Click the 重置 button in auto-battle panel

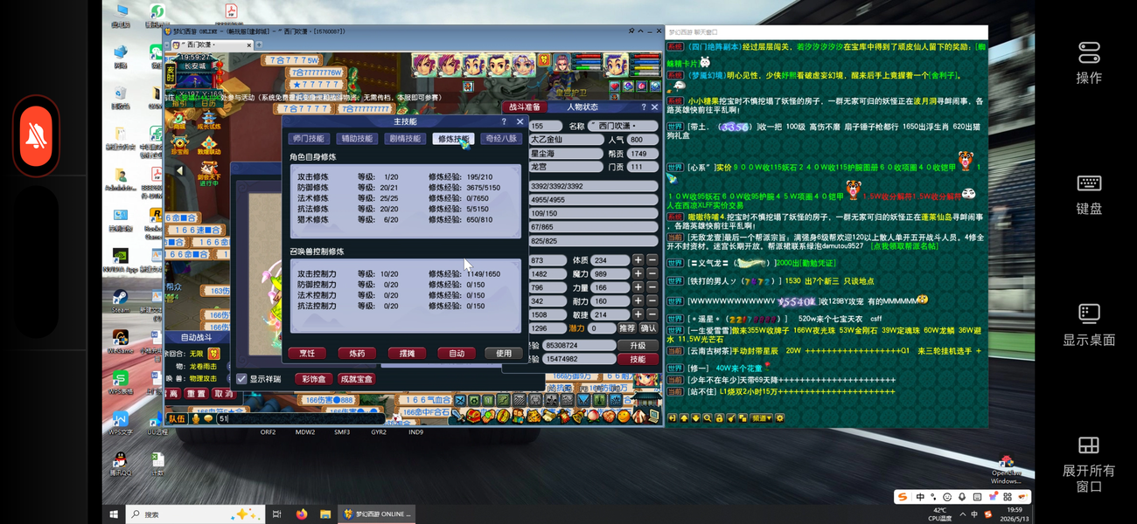[196, 395]
